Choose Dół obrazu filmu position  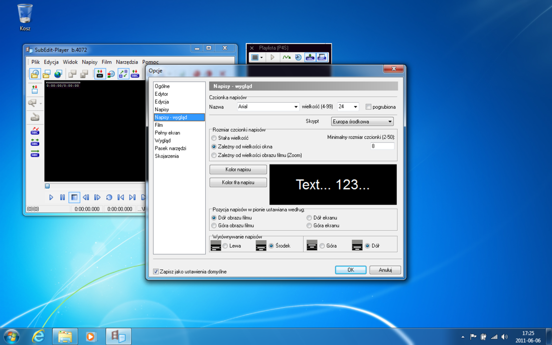click(214, 218)
